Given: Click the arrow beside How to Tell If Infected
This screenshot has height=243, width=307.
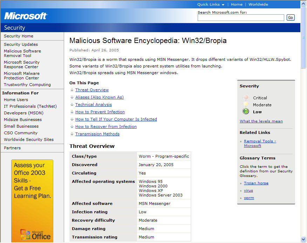Looking at the screenshot, I should (x=72, y=119).
